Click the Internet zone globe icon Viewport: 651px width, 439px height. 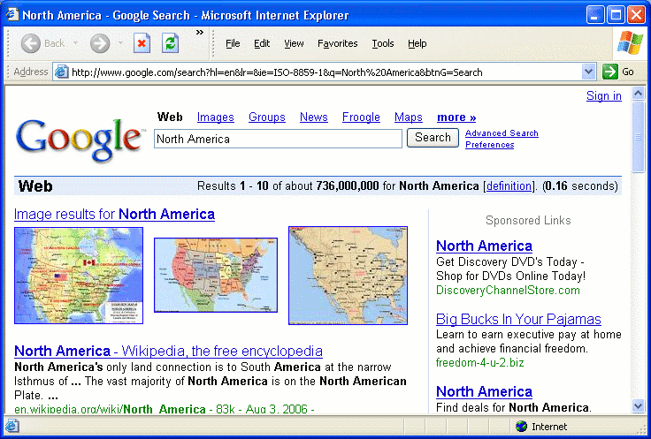[x=521, y=426]
